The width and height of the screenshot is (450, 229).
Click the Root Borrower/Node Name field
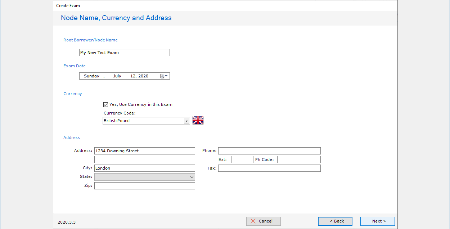(124, 53)
